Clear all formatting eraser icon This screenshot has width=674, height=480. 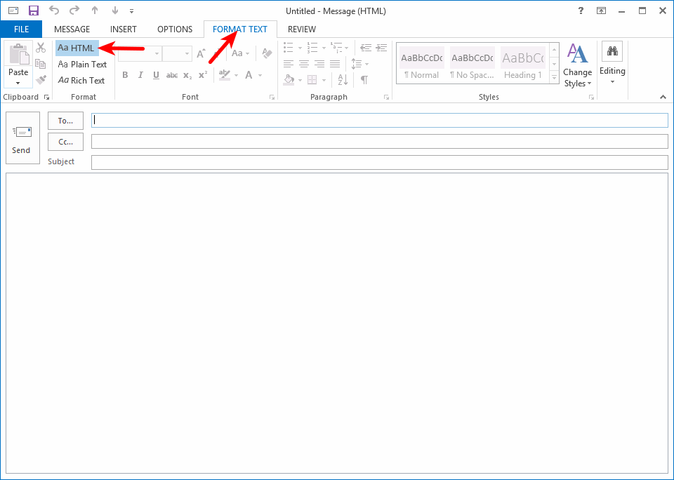pos(267,53)
